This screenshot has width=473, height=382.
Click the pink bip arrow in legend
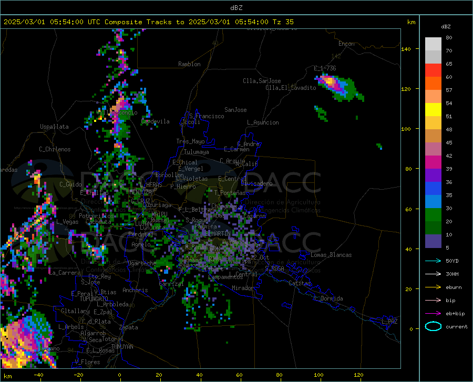[433, 301]
